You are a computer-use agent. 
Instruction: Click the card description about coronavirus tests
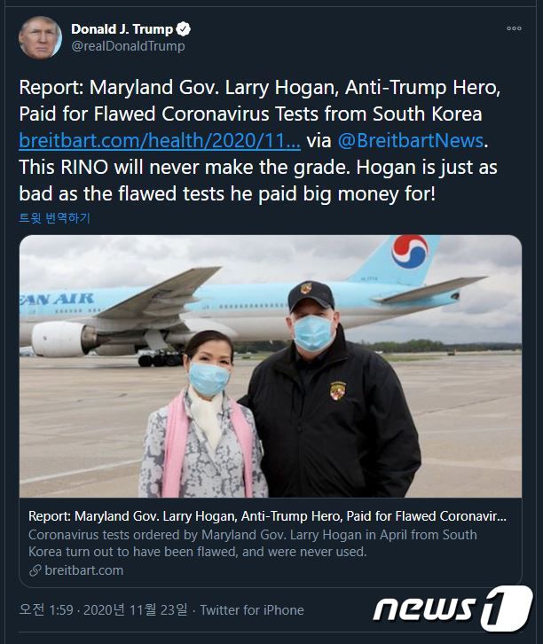tap(252, 543)
